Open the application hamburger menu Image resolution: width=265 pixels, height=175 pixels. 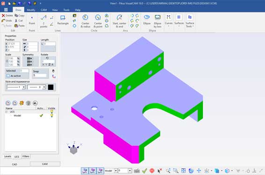coord(6,10)
